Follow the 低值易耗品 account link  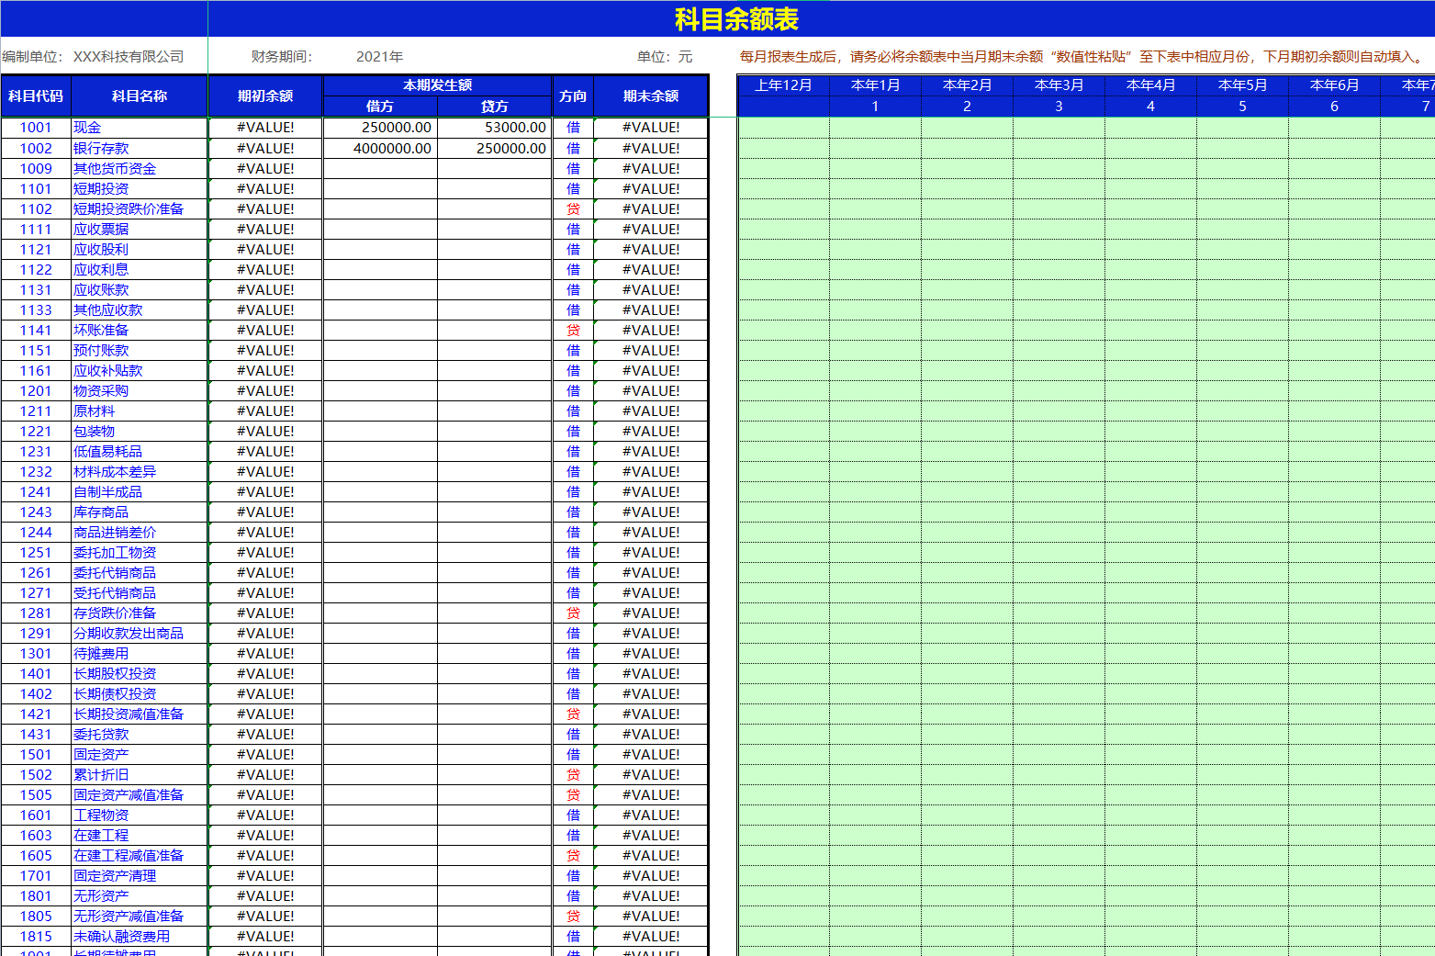(107, 451)
